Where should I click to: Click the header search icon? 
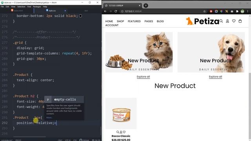(221, 21)
